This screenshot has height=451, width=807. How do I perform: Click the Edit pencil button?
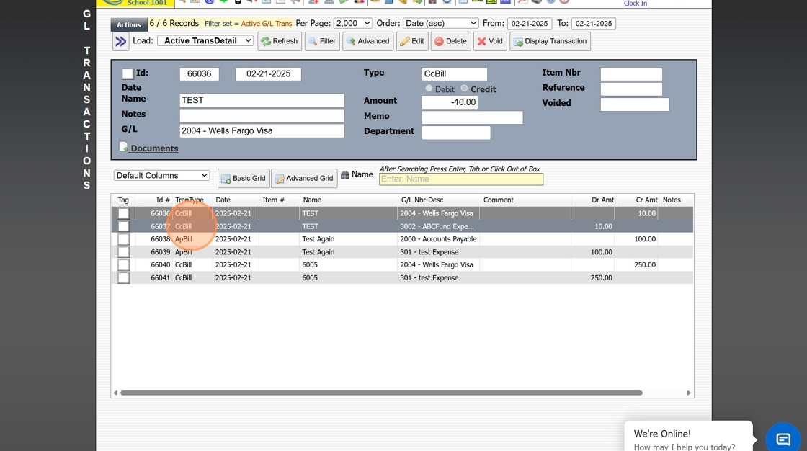pos(412,41)
